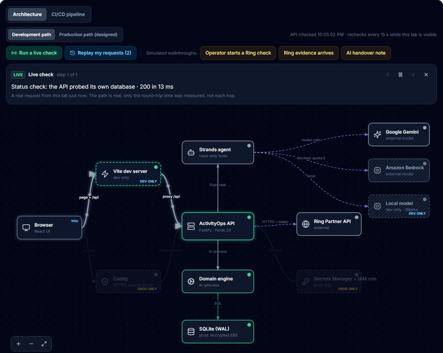Screen dimensions: 443x353
Task: Select the Strands agent node
Action: pyautogui.click(x=218, y=153)
